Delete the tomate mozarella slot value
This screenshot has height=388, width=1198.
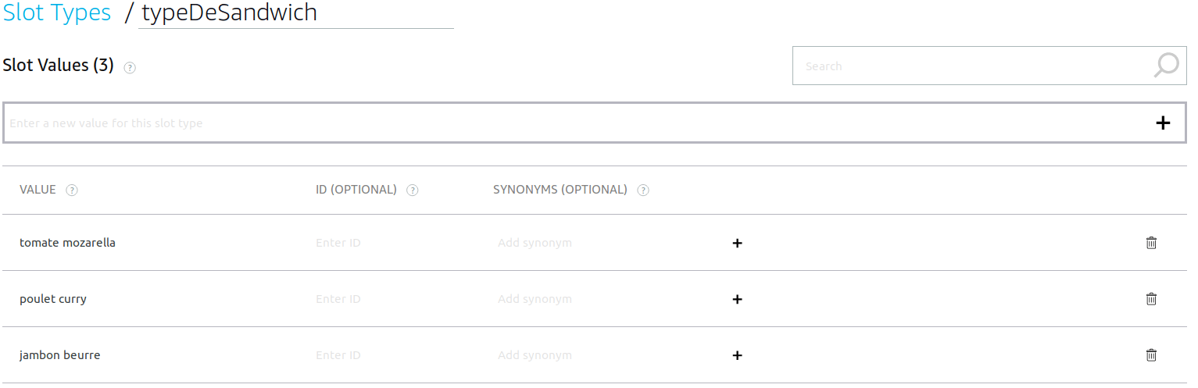[x=1151, y=243]
